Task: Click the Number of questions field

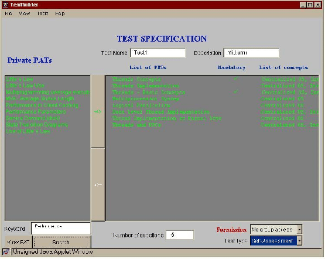Action: [x=180, y=235]
